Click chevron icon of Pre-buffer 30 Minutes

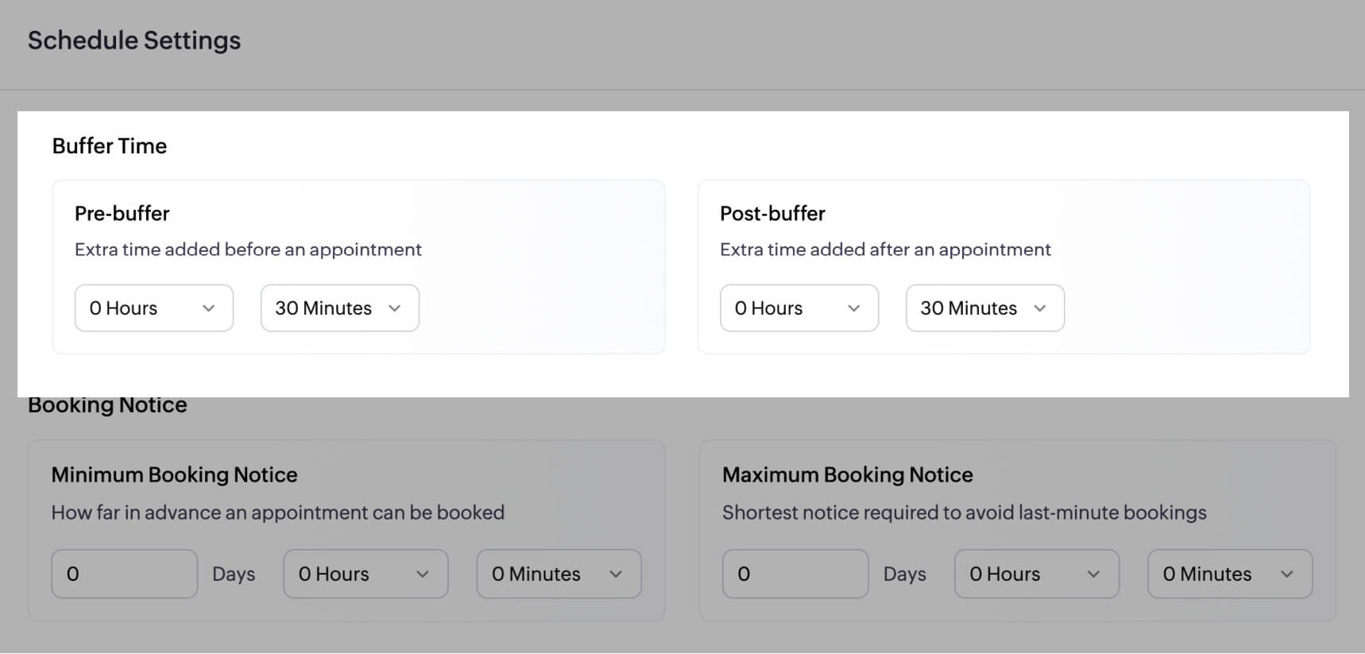[395, 308]
